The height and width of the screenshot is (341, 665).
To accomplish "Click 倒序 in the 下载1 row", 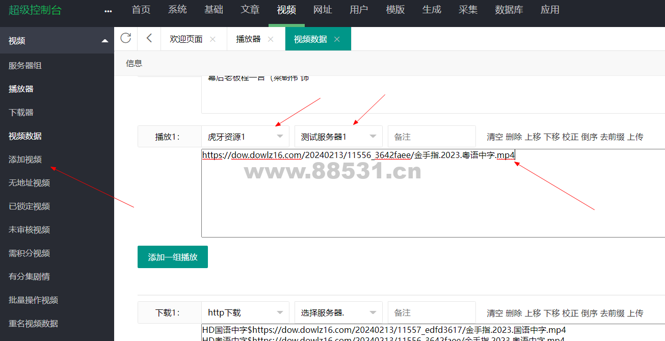I will (x=589, y=313).
